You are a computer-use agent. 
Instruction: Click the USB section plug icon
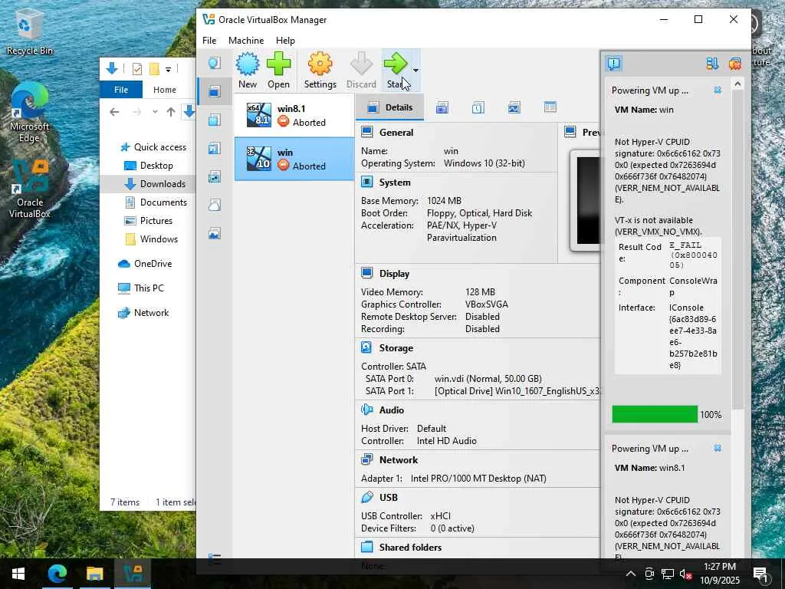click(367, 497)
